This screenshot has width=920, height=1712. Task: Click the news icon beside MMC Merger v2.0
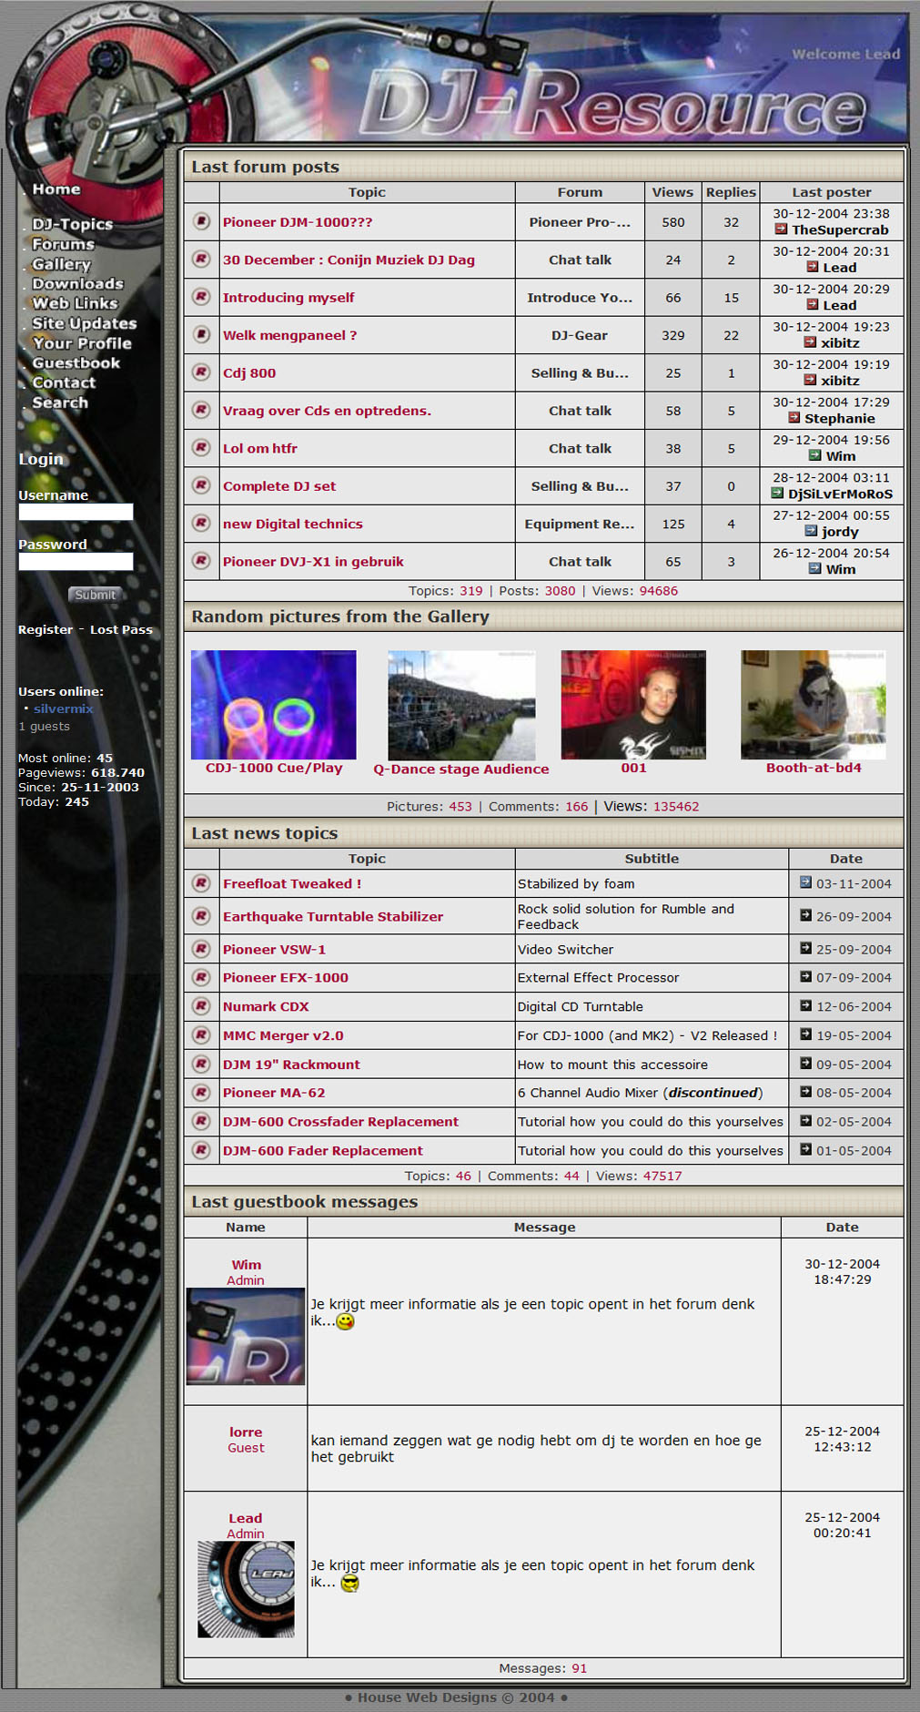(201, 1035)
